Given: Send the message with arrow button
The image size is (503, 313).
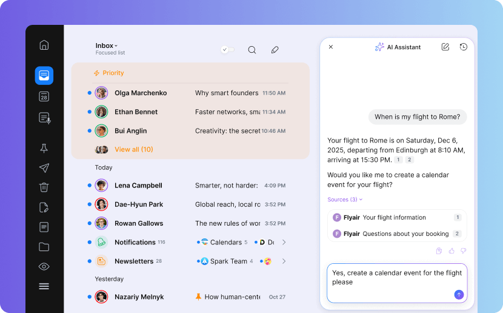Looking at the screenshot, I should [459, 294].
